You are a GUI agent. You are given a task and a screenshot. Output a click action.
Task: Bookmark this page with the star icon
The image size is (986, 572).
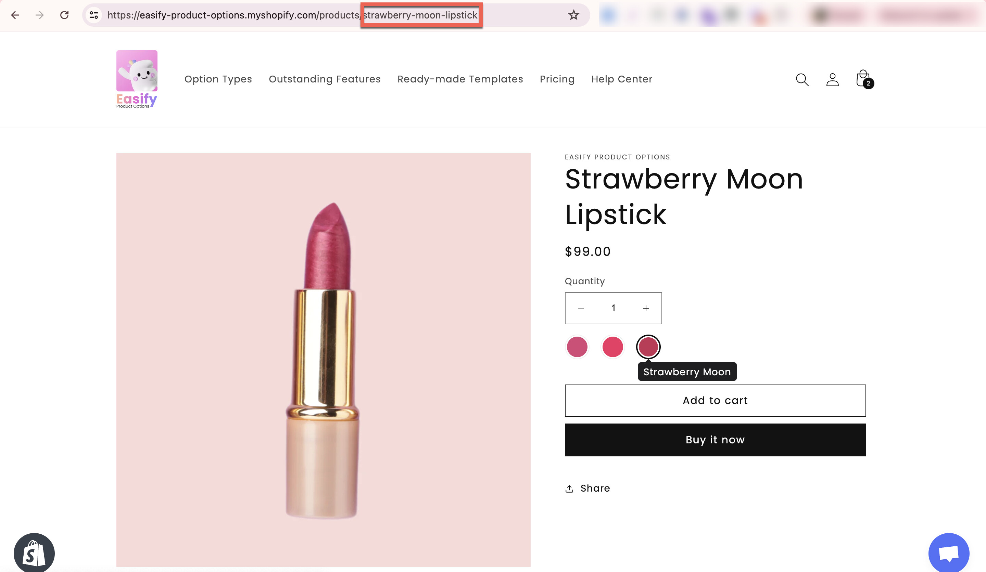click(x=573, y=15)
